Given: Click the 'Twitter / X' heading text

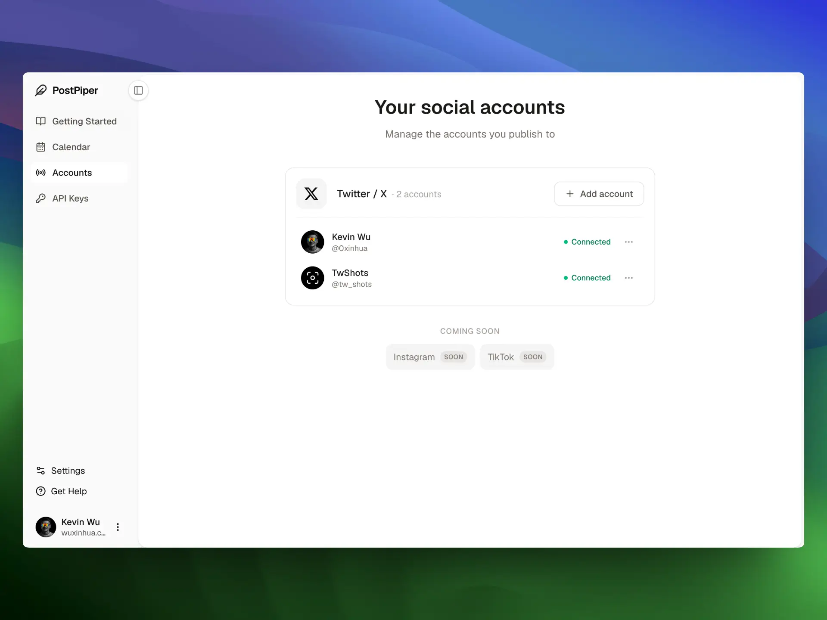Looking at the screenshot, I should click(x=362, y=194).
